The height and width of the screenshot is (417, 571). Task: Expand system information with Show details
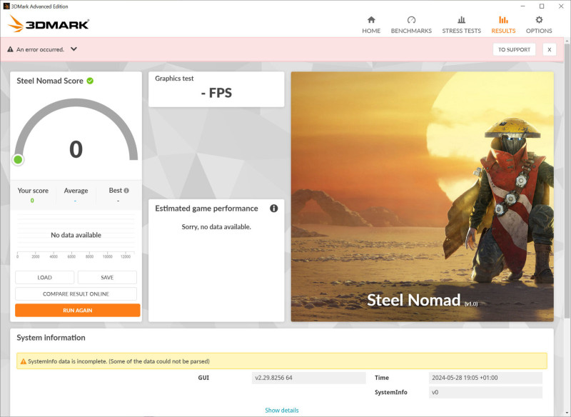point(281,410)
